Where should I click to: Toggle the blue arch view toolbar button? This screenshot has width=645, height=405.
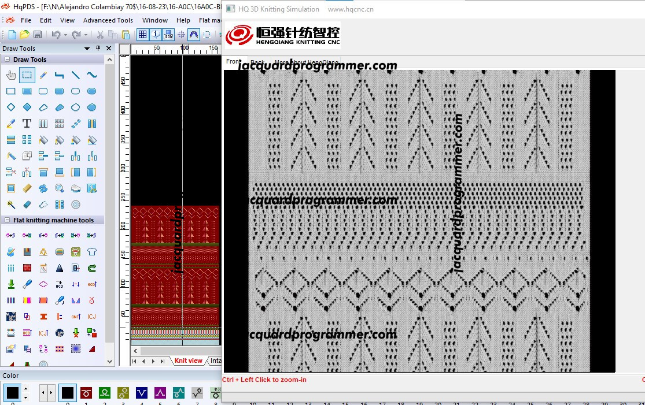tap(194, 35)
